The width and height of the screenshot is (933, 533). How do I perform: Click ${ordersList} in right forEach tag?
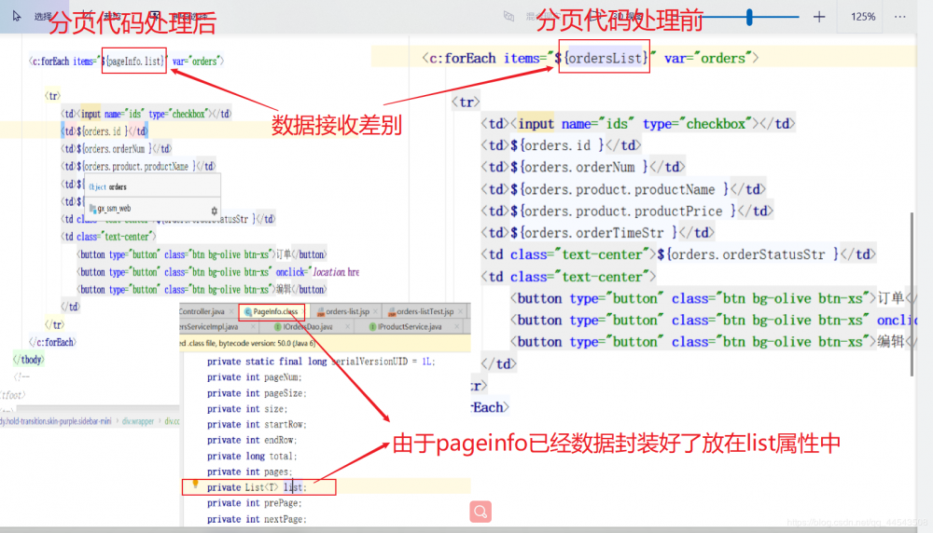[x=603, y=58]
